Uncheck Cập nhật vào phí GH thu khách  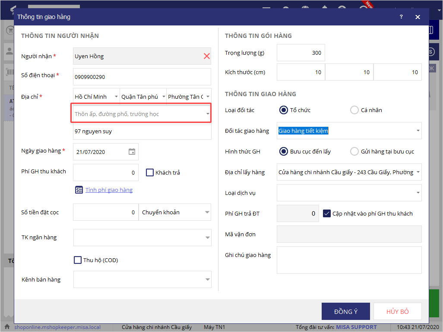(327, 213)
